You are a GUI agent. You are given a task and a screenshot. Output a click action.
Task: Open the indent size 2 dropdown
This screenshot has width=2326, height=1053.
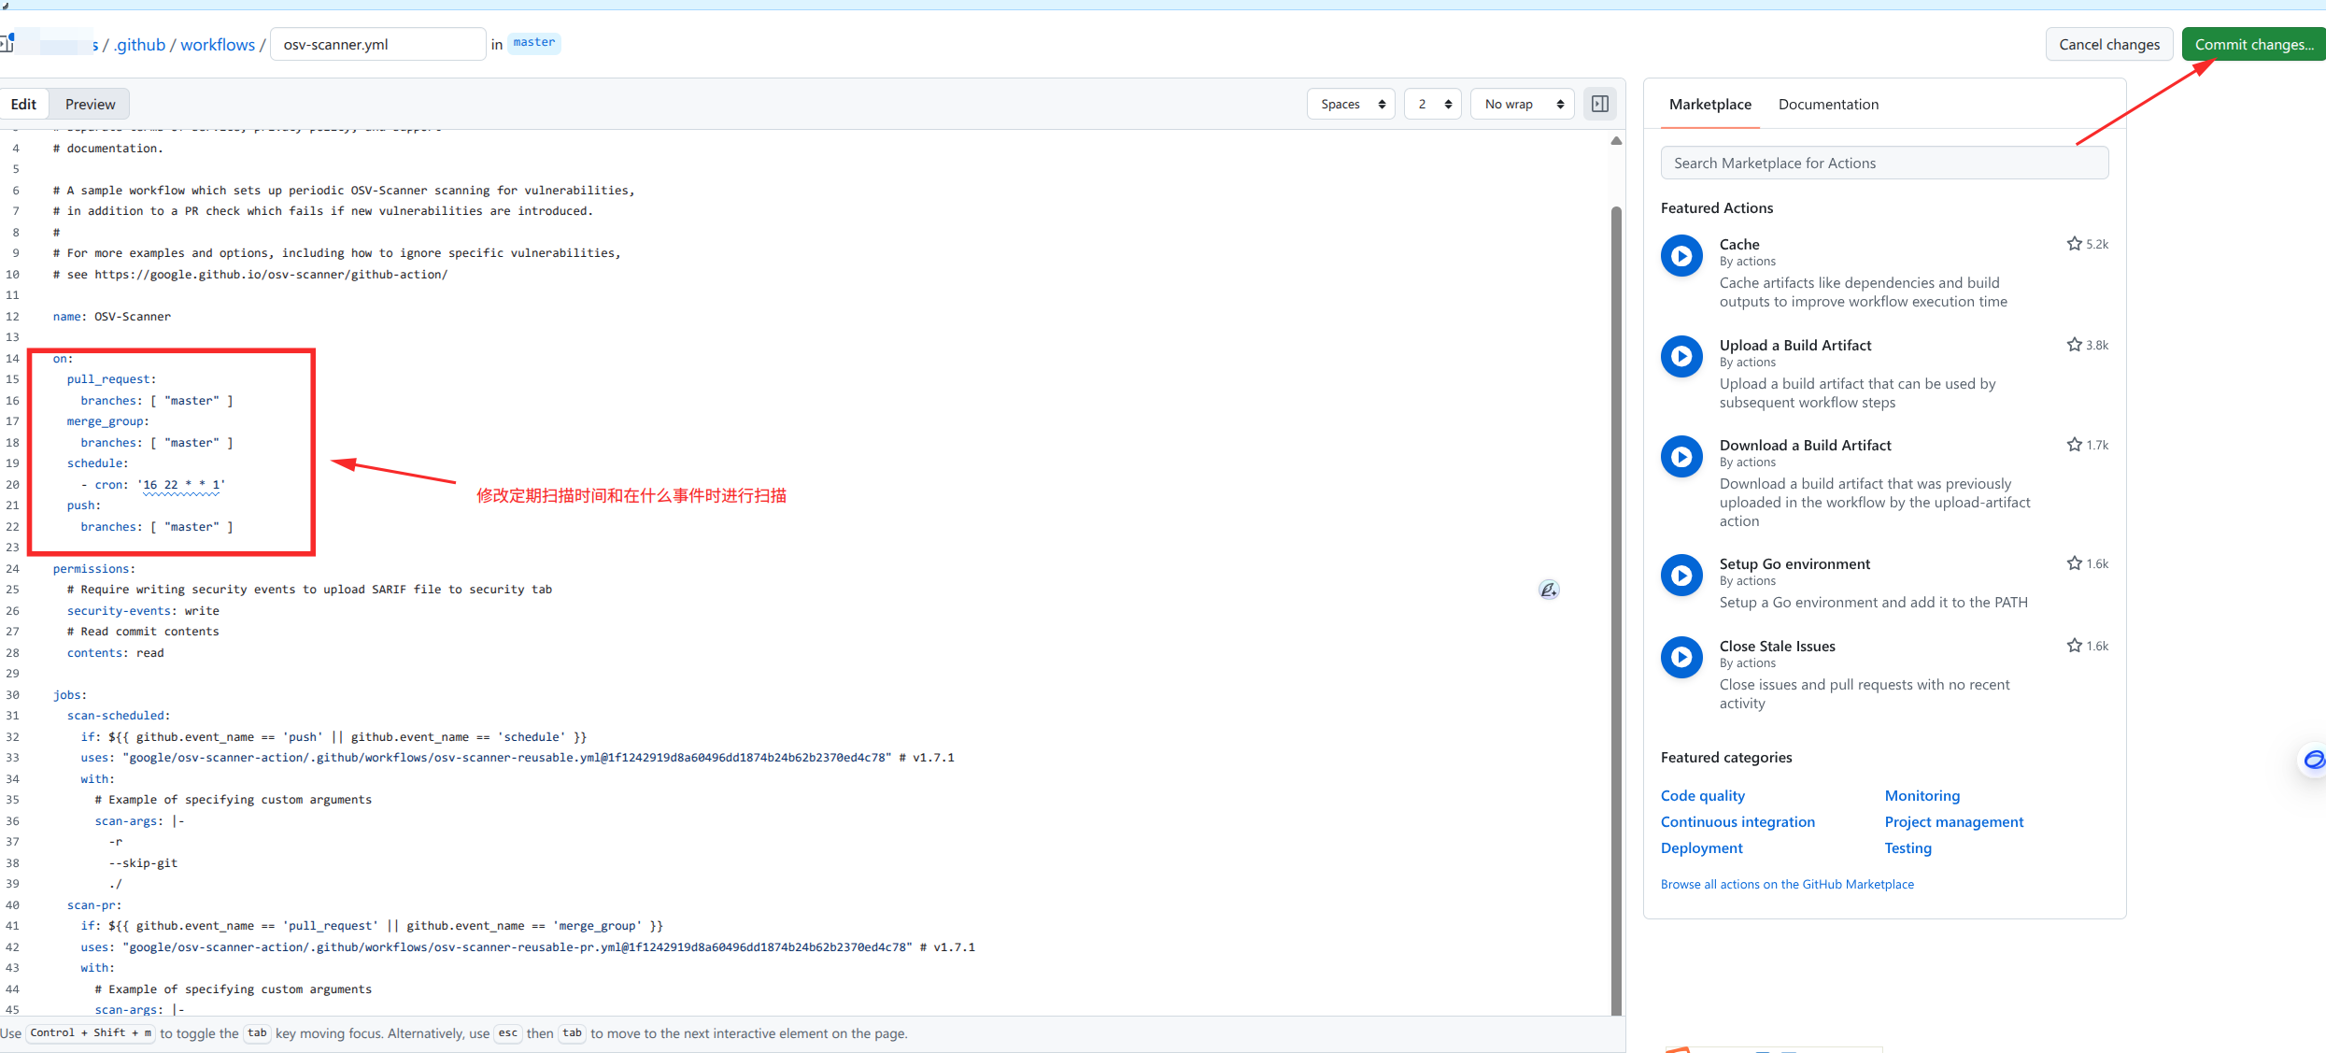(1433, 105)
